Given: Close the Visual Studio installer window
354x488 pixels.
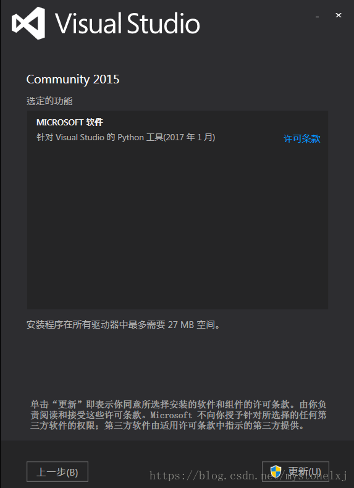Looking at the screenshot, I should pyautogui.click(x=339, y=15).
